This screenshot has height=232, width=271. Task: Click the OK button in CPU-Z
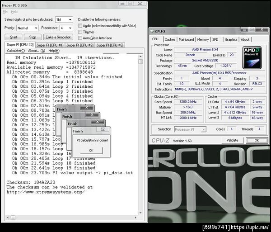click(257, 140)
